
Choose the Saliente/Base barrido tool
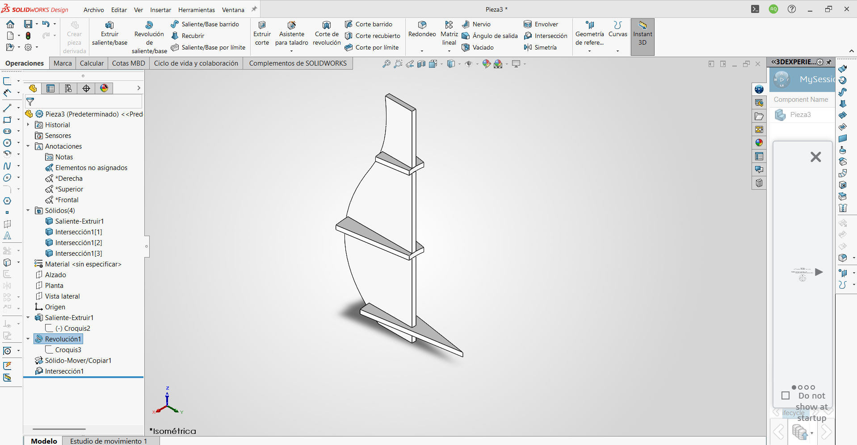(205, 24)
